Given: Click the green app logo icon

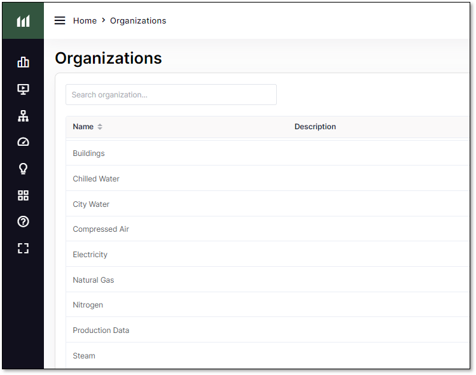Looking at the screenshot, I should coord(23,21).
